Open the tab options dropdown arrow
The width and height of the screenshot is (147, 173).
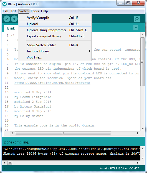pos(136,28)
